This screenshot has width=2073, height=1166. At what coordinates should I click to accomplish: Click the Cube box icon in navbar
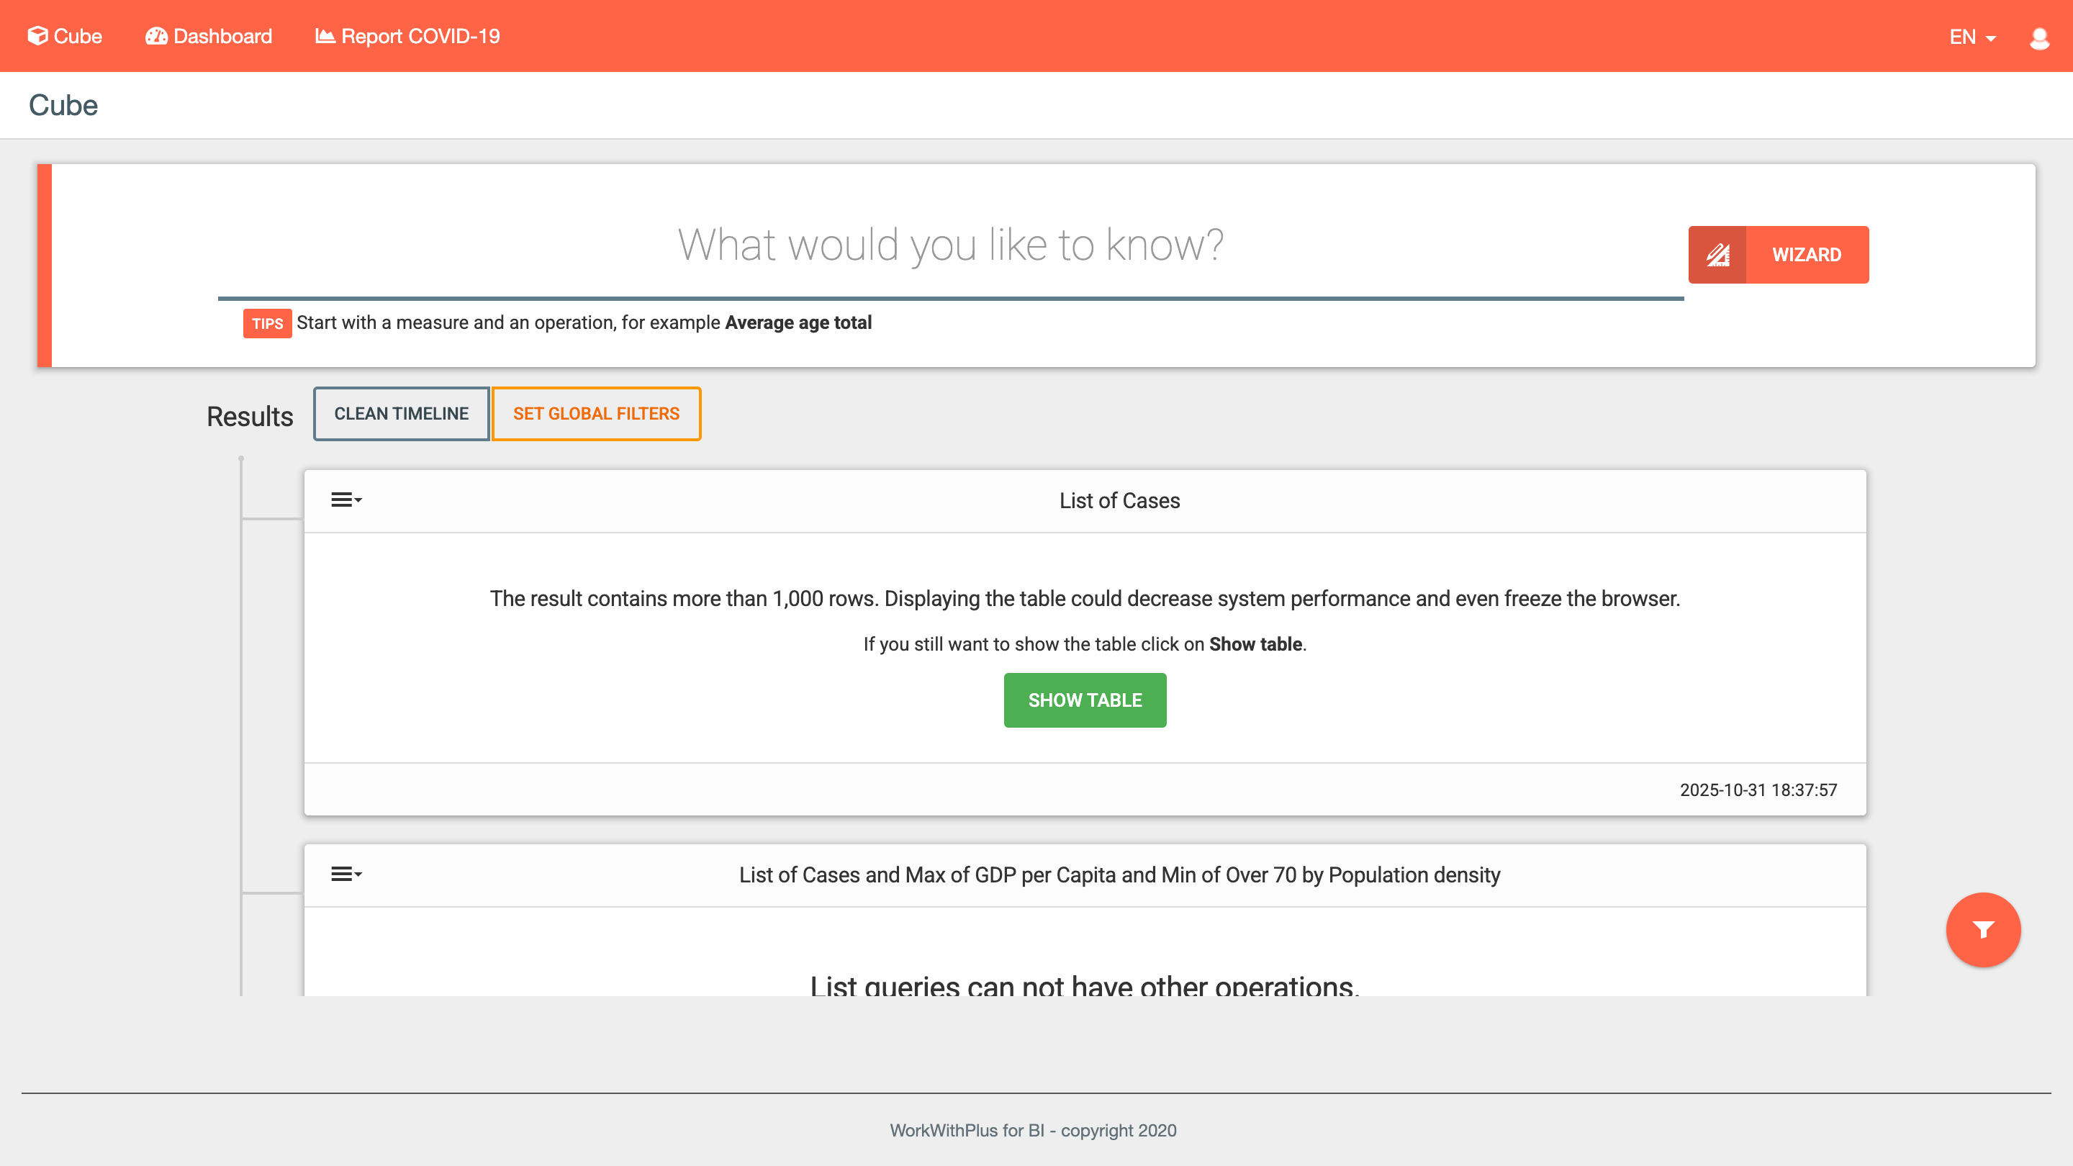tap(37, 36)
